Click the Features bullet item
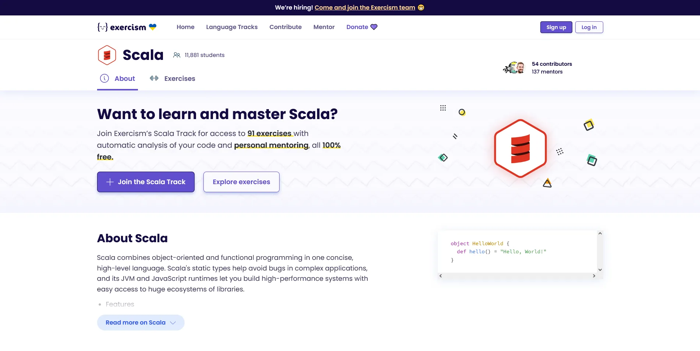The width and height of the screenshot is (700, 351). point(120,304)
